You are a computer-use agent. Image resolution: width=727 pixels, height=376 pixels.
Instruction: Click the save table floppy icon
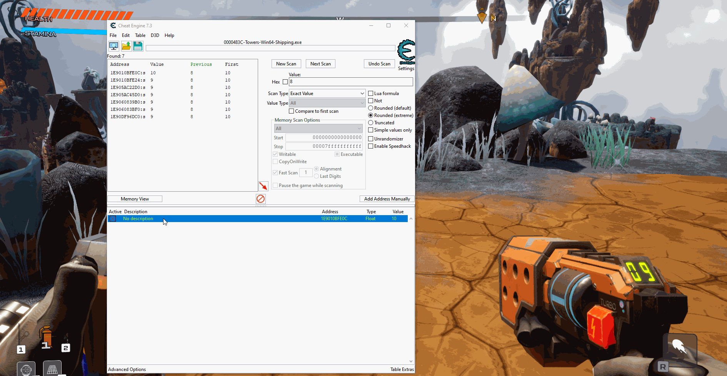[x=138, y=46]
